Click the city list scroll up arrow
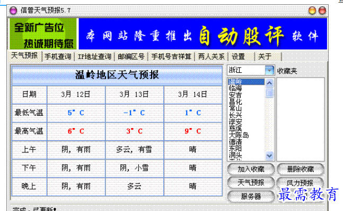The height and width of the screenshot is (211, 343). 269,83
